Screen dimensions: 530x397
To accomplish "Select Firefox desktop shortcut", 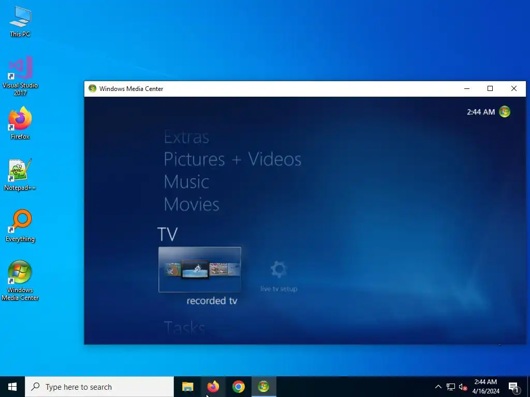I will coord(20,123).
